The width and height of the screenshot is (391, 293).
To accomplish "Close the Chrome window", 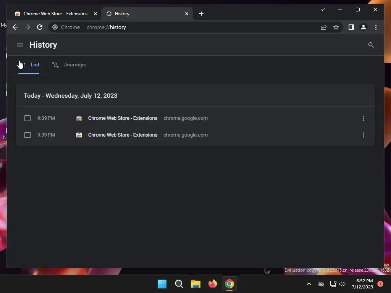I will [375, 10].
